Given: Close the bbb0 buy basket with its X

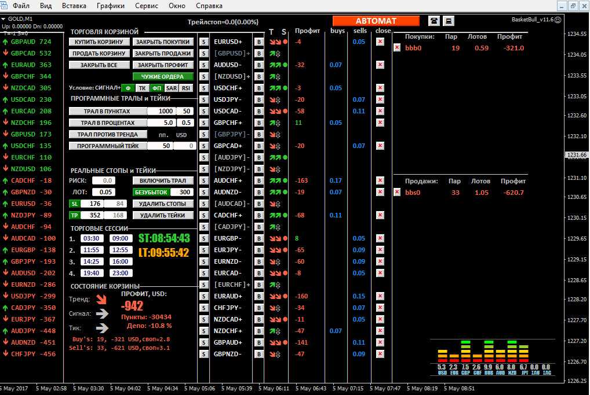Looking at the screenshot, I should [397, 48].
